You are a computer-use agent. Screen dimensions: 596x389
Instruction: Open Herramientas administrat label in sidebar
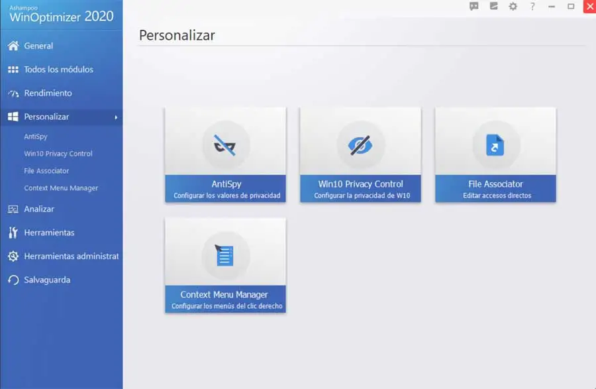tap(72, 256)
